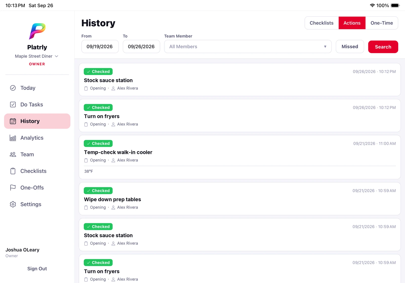This screenshot has width=405, height=283.
Task: Open the Team page
Action: coord(37,154)
